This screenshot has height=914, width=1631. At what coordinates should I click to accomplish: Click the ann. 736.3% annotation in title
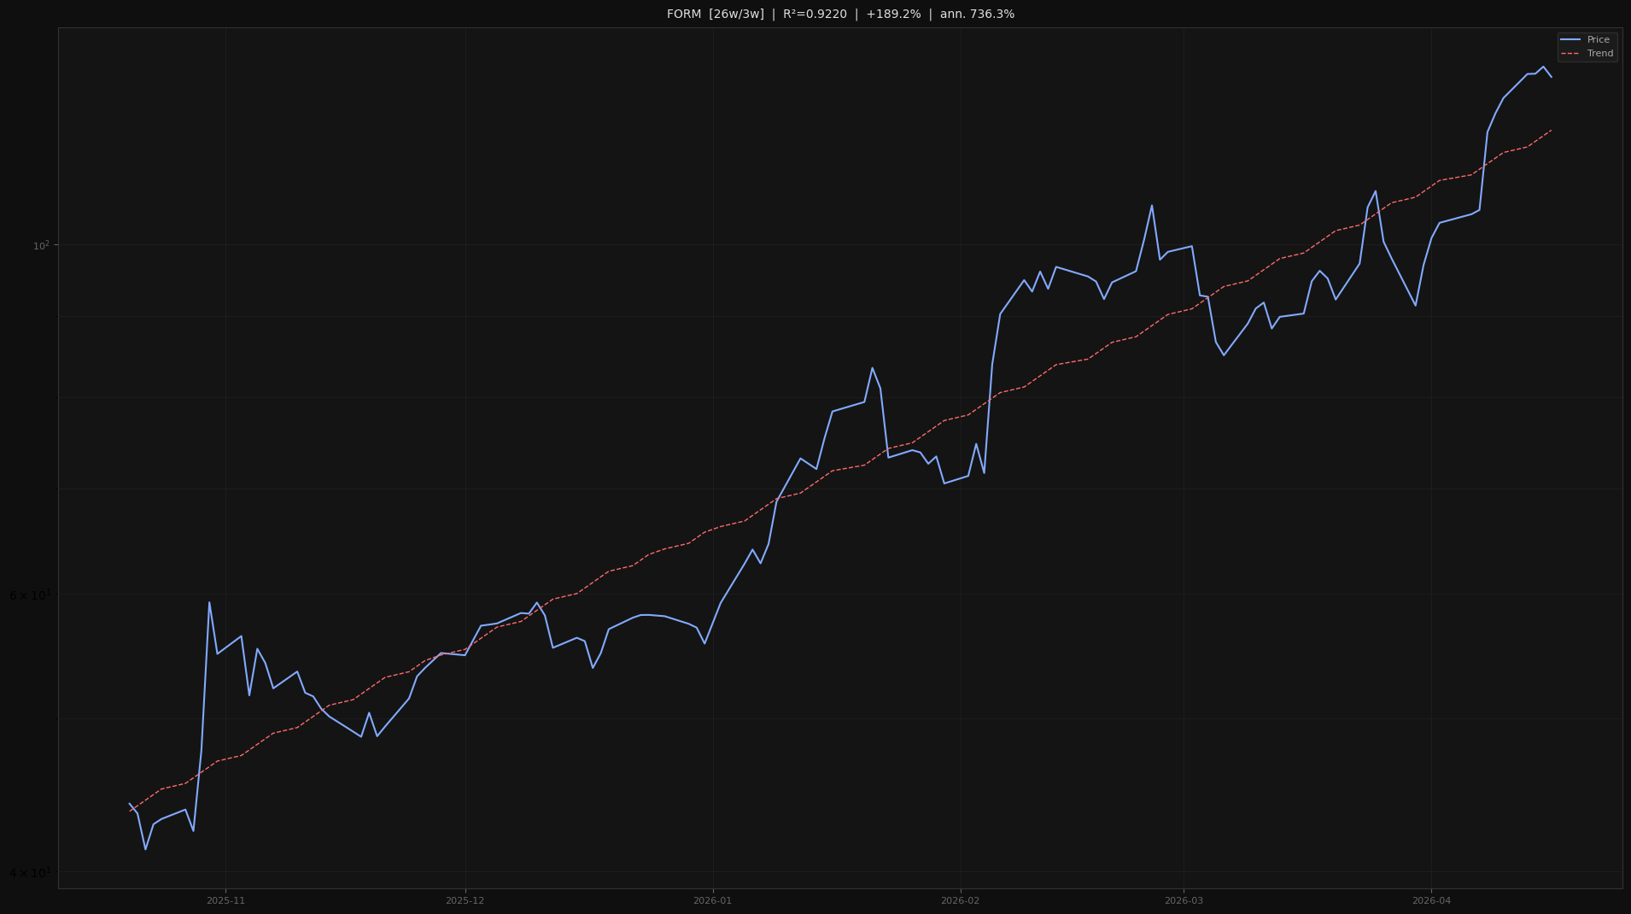[x=976, y=14]
